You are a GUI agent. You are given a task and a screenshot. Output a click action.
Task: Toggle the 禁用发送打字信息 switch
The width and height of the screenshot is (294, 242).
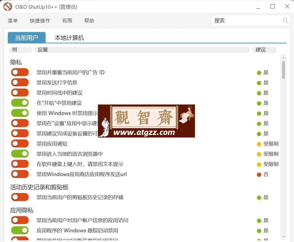tap(20, 82)
